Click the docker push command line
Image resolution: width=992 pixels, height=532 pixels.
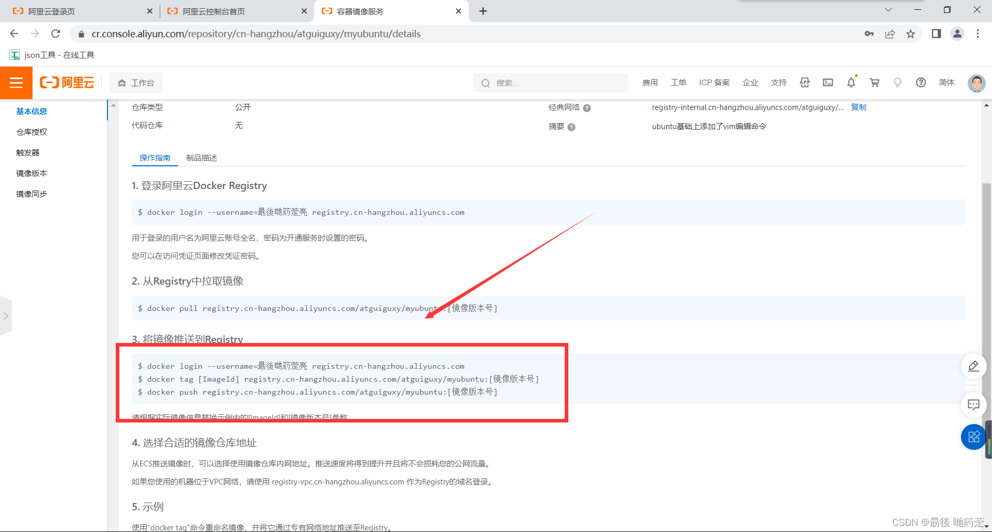(x=317, y=392)
